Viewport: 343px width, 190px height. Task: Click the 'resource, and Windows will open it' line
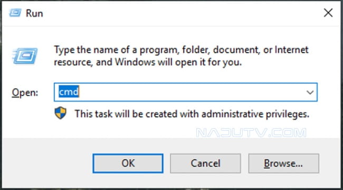[148, 63]
